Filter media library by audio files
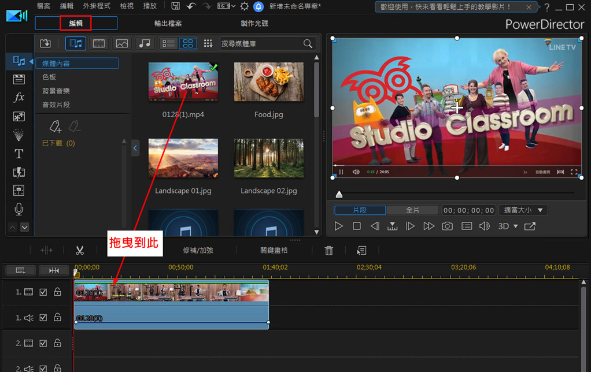 [x=145, y=43]
